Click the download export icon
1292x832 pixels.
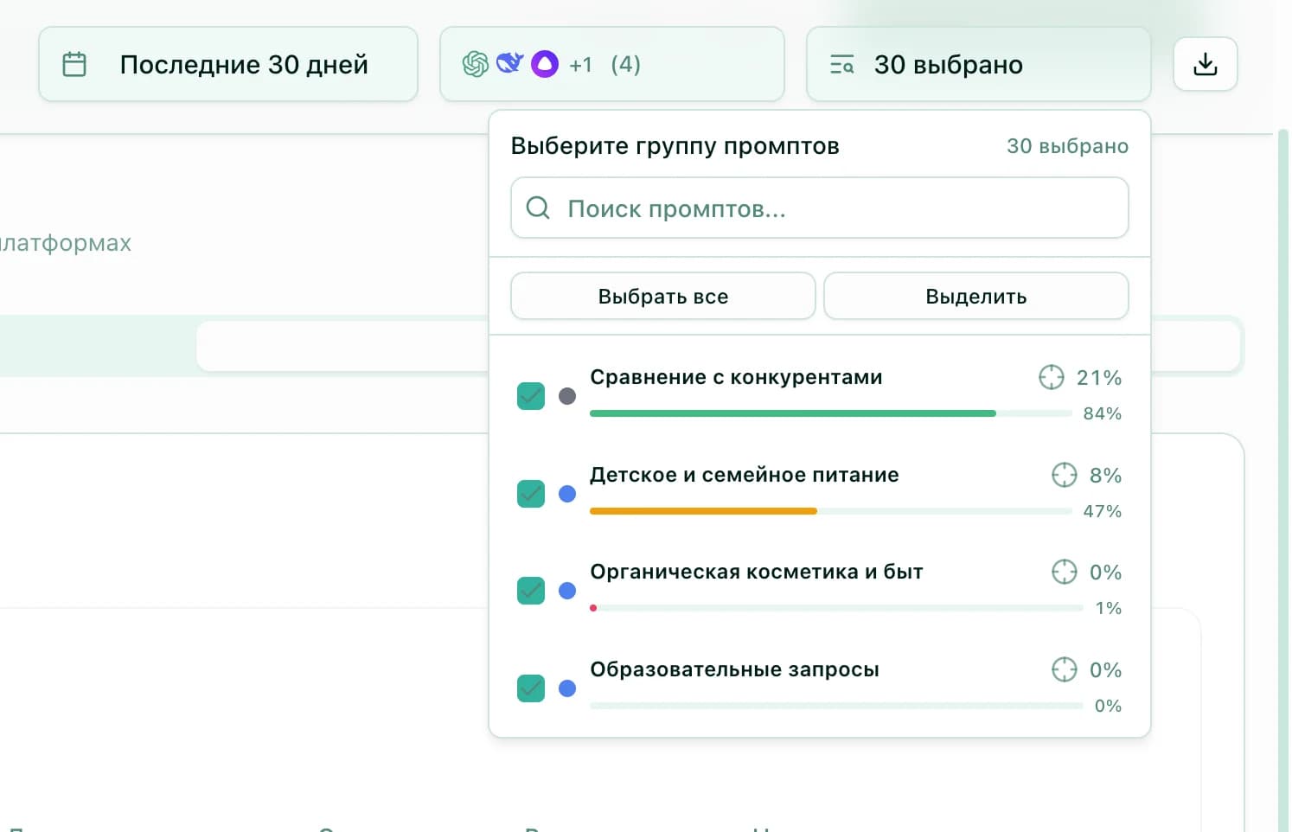[x=1205, y=63]
